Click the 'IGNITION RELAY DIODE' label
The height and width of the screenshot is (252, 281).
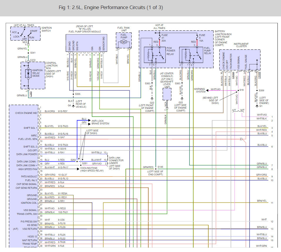click(37, 73)
